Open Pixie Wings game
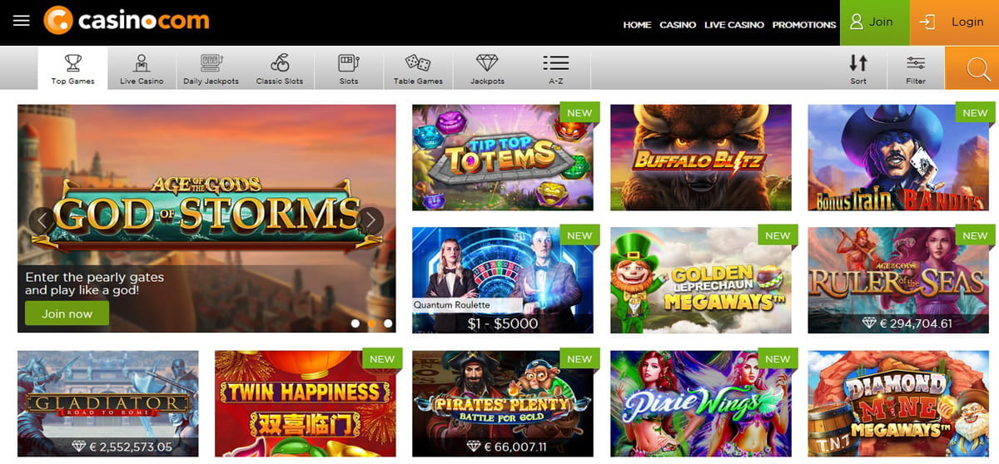Image resolution: width=999 pixels, height=464 pixels. (701, 403)
